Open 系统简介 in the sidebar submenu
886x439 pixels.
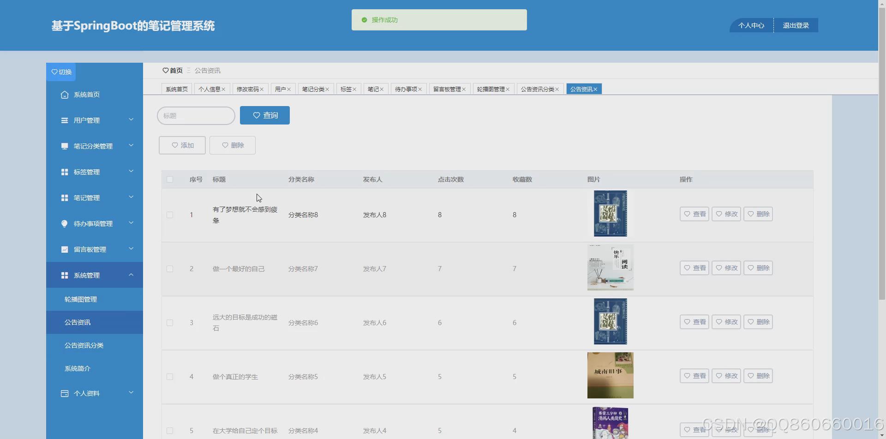click(95, 368)
